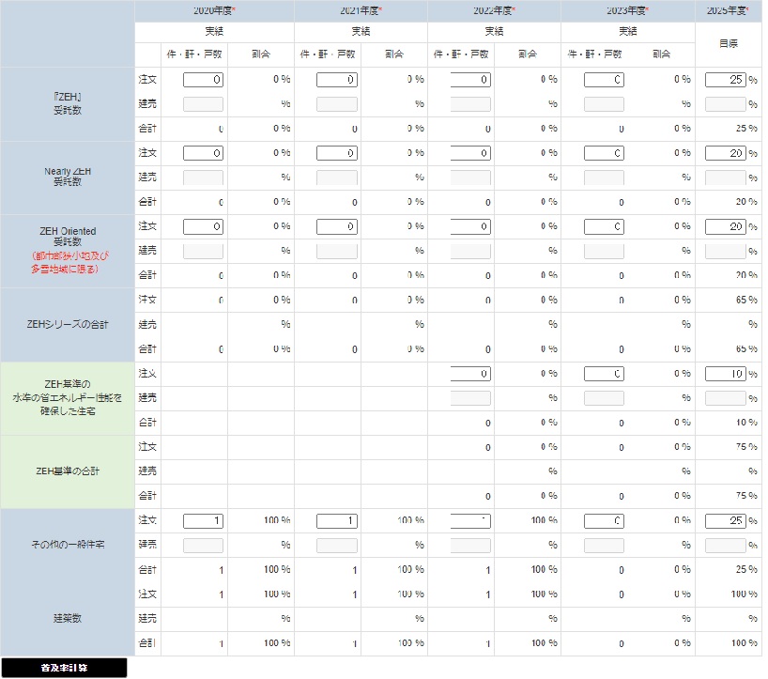Click 建築数 合計 2025年度 value 100 %
The width and height of the screenshot is (768, 679).
click(x=744, y=642)
